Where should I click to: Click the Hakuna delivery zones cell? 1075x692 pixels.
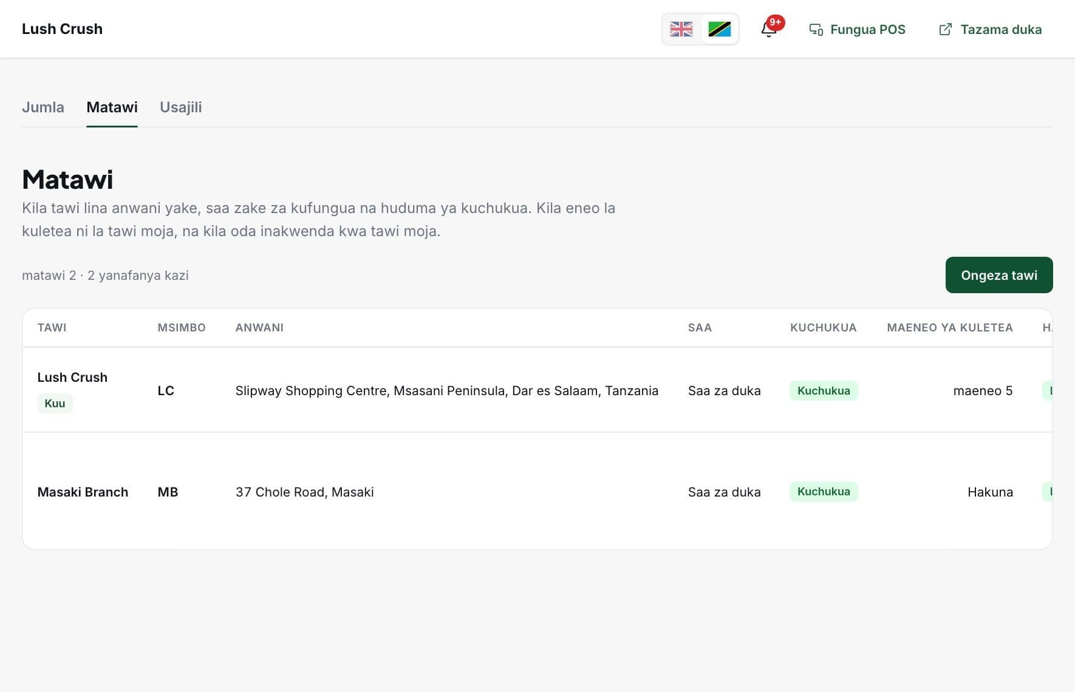[990, 492]
